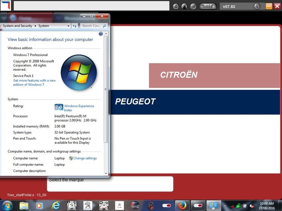Expand the address bar history dropdown
The width and height of the screenshot is (282, 211).
click(x=68, y=26)
